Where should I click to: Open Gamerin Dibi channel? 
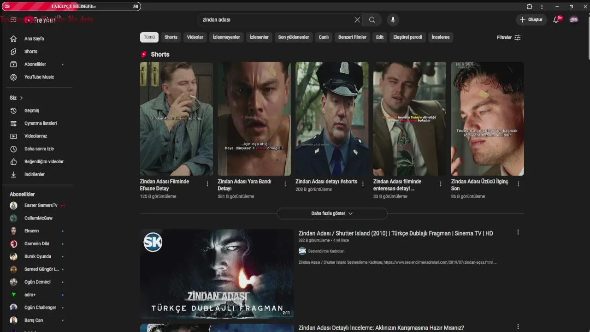tap(37, 244)
